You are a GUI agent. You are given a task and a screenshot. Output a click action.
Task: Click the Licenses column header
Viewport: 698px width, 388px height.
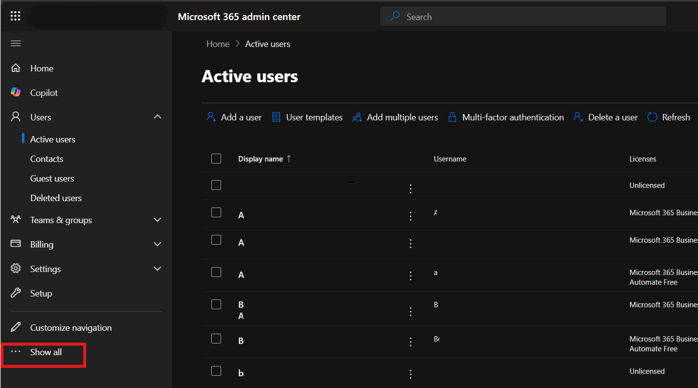643,159
